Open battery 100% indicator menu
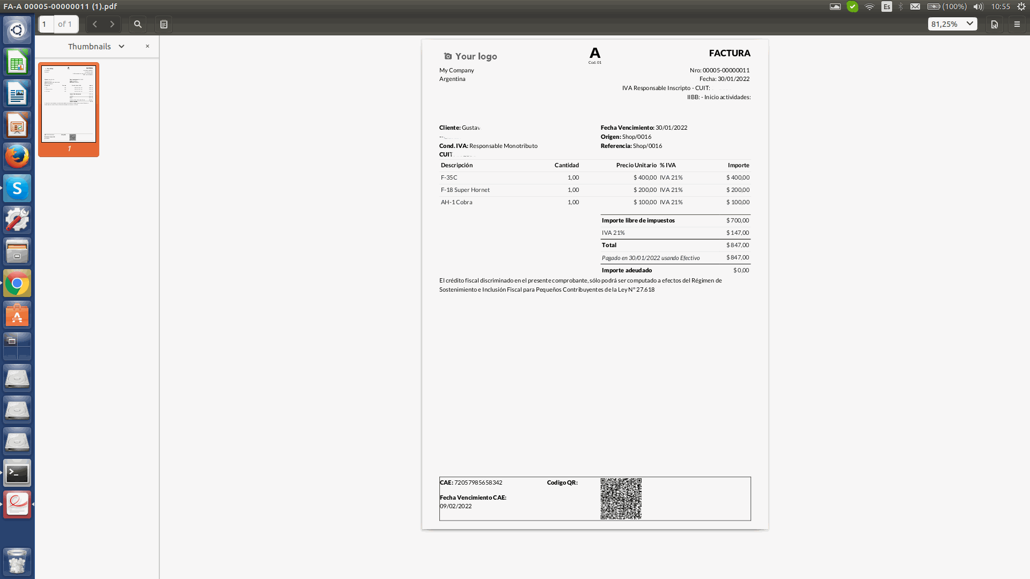Screen dimensions: 1030x579 click(x=947, y=6)
